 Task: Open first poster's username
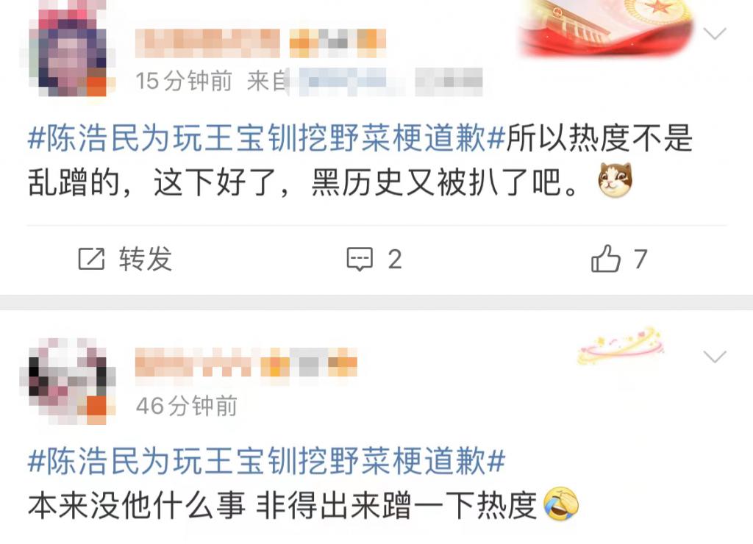[x=207, y=43]
